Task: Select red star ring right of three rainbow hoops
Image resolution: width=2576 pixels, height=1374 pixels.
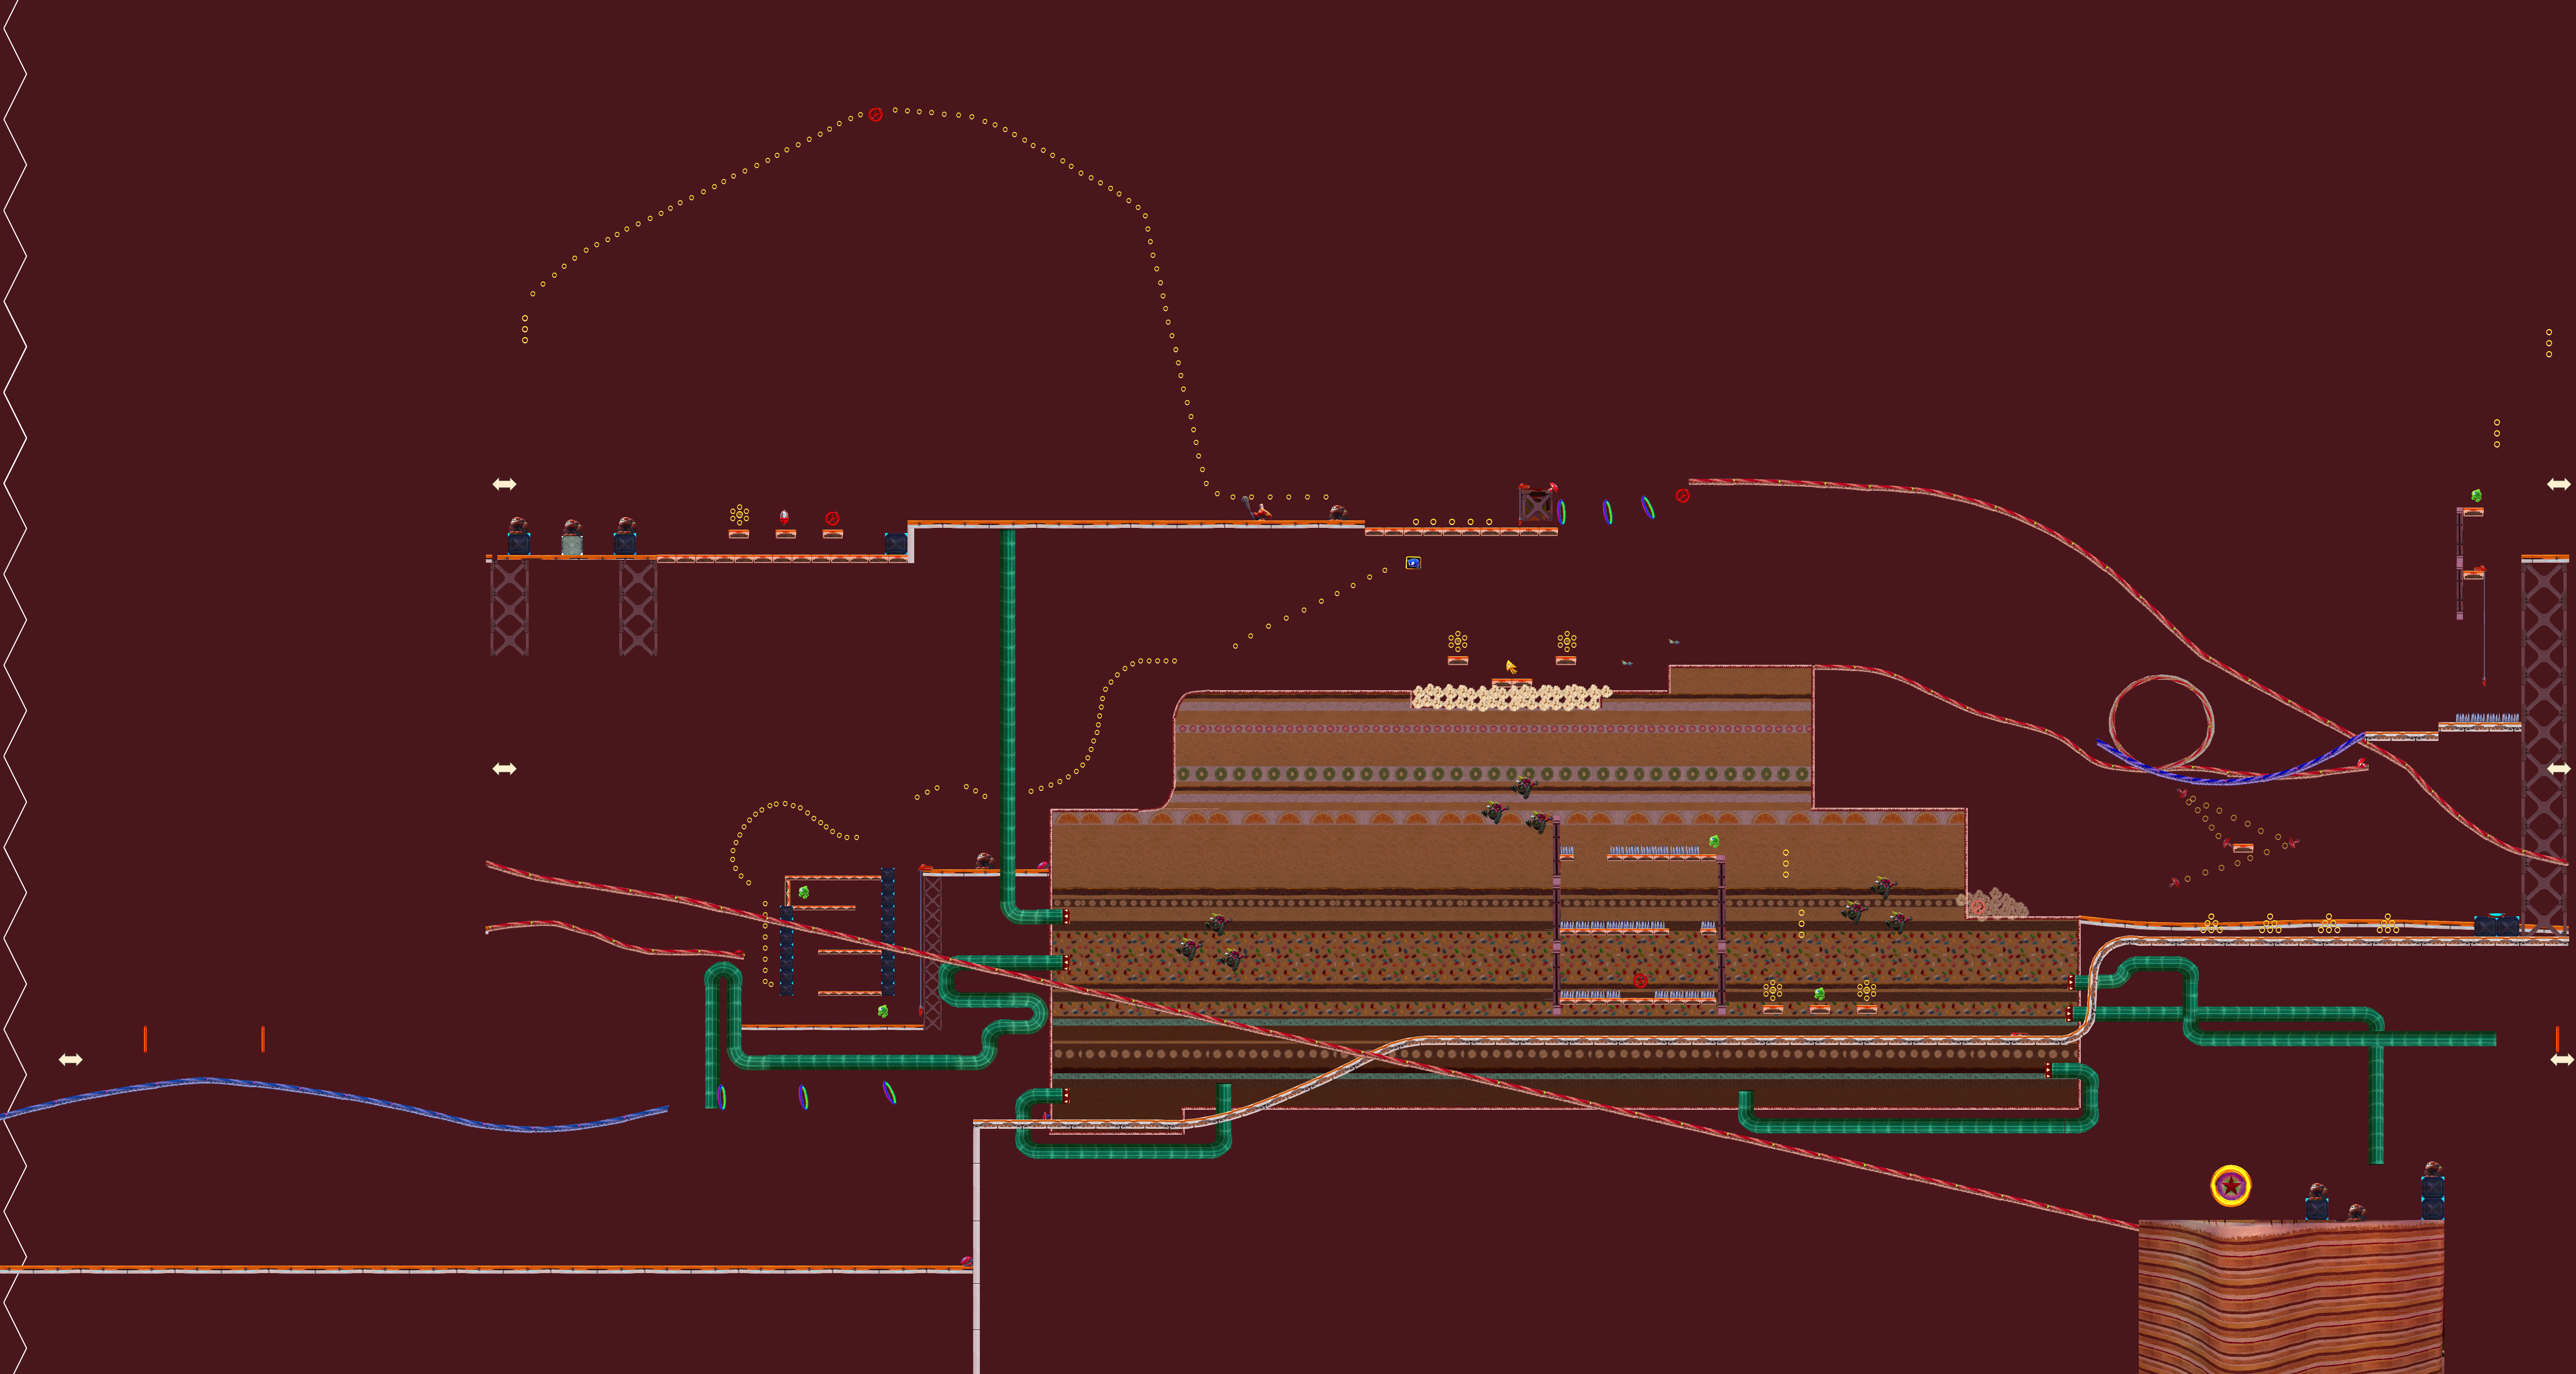Action: [x=1682, y=495]
